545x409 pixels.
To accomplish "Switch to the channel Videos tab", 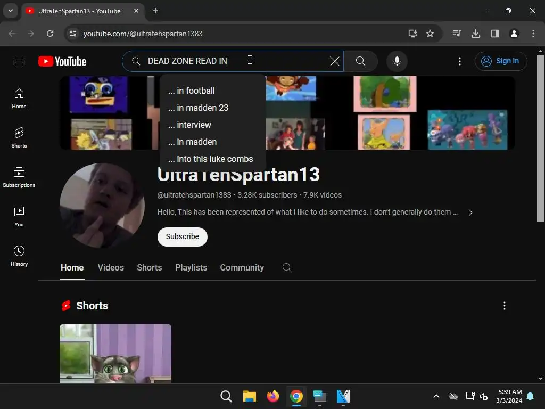I will (111, 267).
